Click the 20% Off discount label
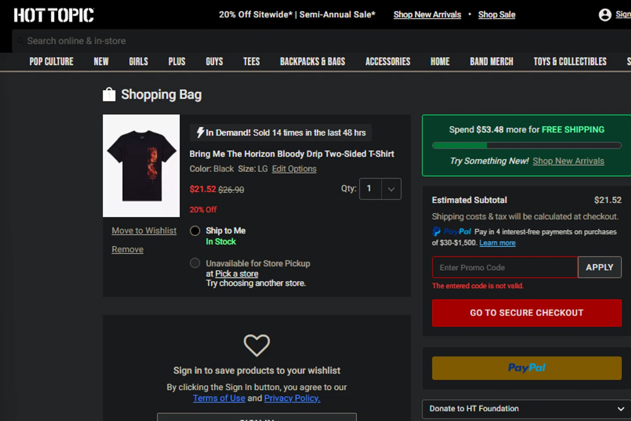The height and width of the screenshot is (421, 631). pyautogui.click(x=203, y=210)
